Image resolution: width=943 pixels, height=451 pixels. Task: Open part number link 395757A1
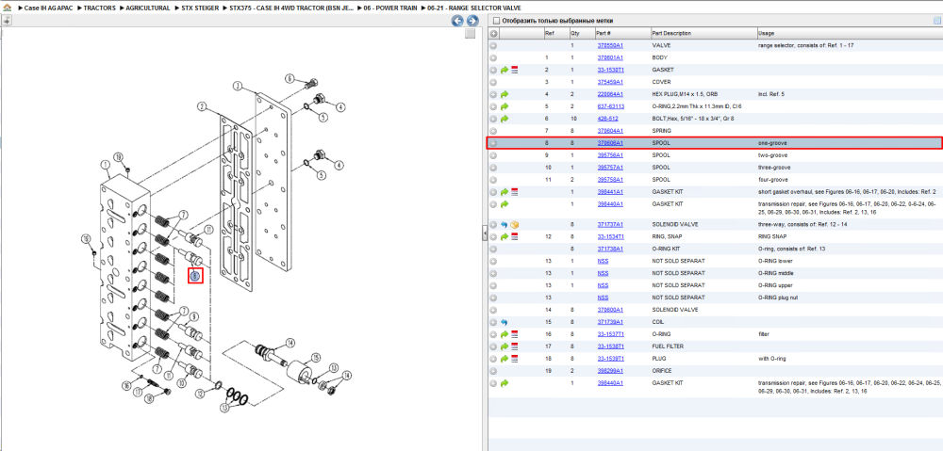610,168
